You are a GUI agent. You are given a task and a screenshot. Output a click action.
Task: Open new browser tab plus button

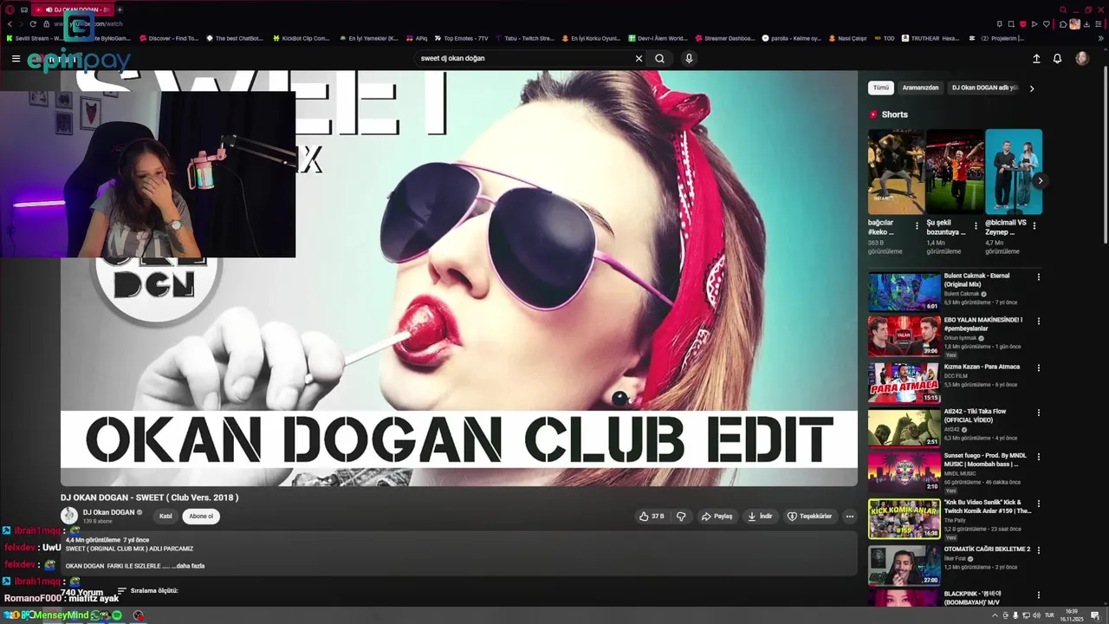point(120,10)
